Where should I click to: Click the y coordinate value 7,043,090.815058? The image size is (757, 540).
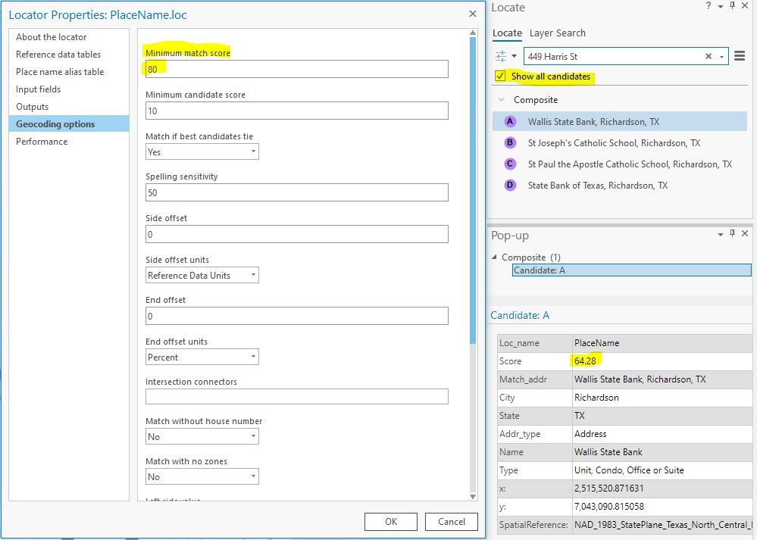[x=608, y=506]
